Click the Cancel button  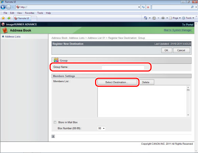[x=181, y=50]
